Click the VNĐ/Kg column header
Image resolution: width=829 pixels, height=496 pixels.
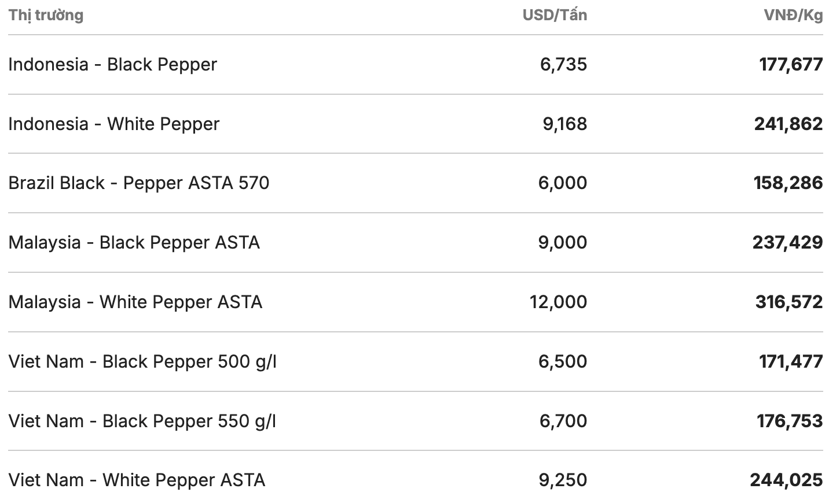(793, 15)
